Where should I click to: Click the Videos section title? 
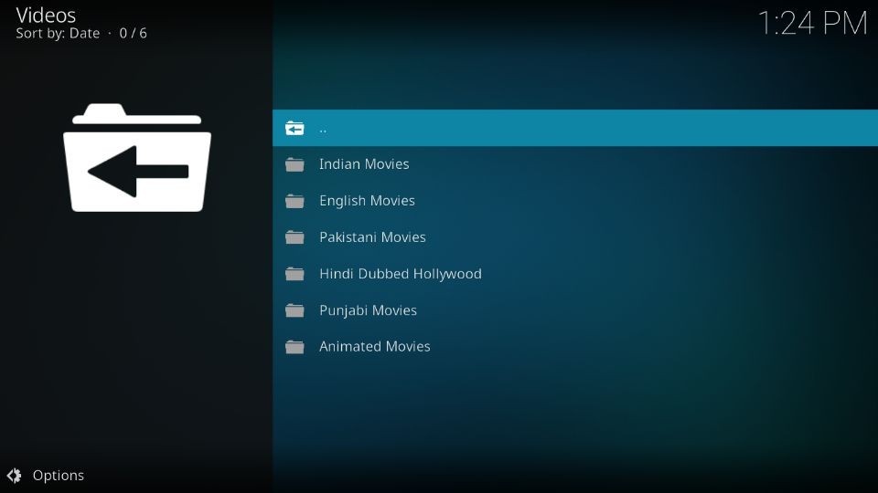(46, 16)
